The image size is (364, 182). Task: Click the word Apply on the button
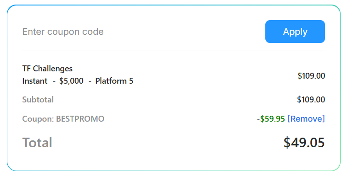(x=295, y=32)
